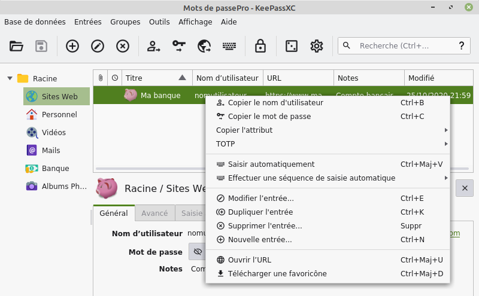Viewport: 479px width, 296px height.
Task: Click the Ma banque entry title
Action: click(x=160, y=96)
